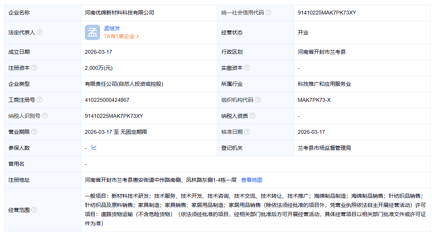Click the 工商注册号 help icon
Viewport: 432px width, 234px height.
pyautogui.click(x=40, y=100)
